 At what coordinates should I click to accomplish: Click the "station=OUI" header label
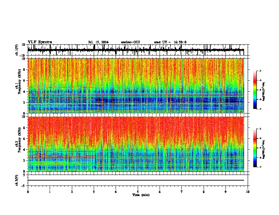coord(130,42)
